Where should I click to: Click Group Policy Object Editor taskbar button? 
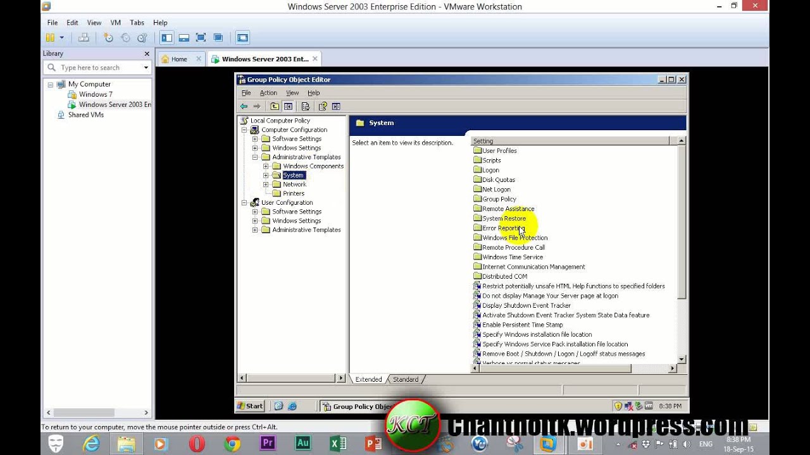point(358,406)
